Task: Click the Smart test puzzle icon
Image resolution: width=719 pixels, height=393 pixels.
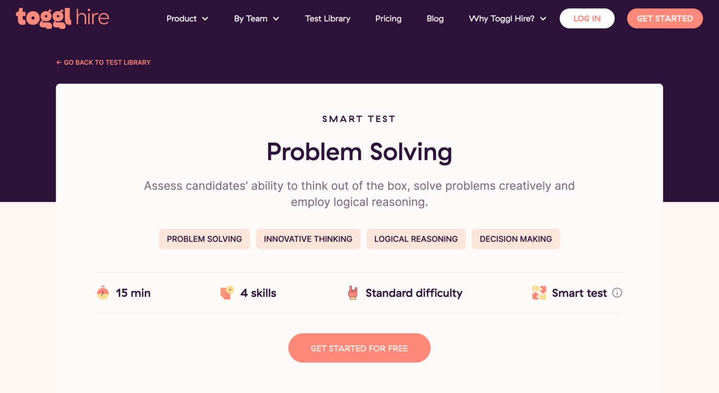Action: tap(539, 293)
